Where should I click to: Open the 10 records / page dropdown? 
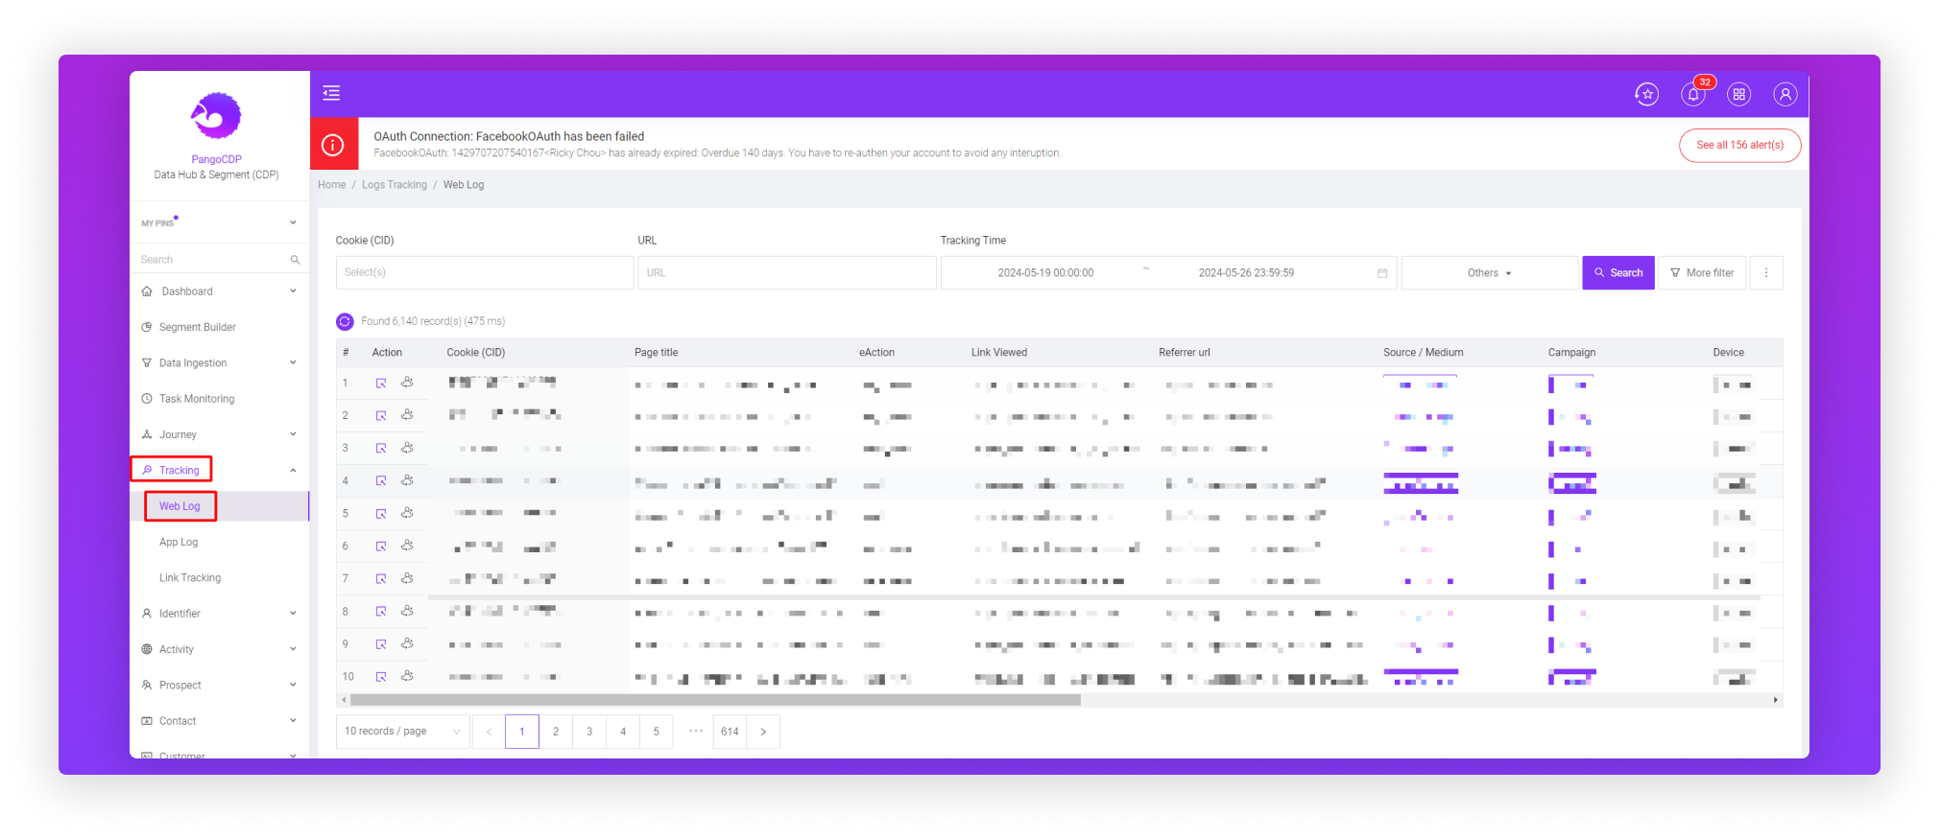coord(402,732)
